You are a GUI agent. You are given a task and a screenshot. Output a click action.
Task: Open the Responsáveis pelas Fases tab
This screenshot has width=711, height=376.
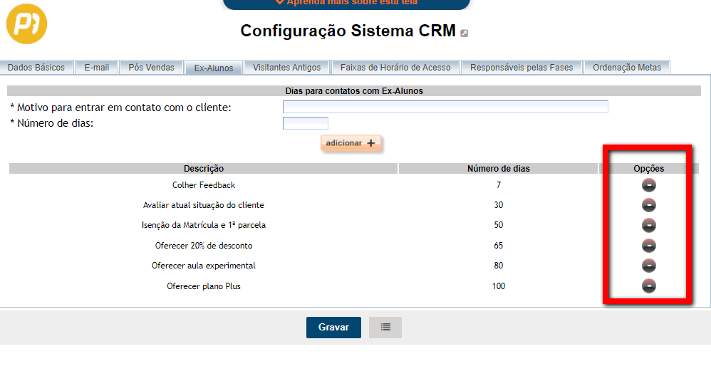click(521, 68)
